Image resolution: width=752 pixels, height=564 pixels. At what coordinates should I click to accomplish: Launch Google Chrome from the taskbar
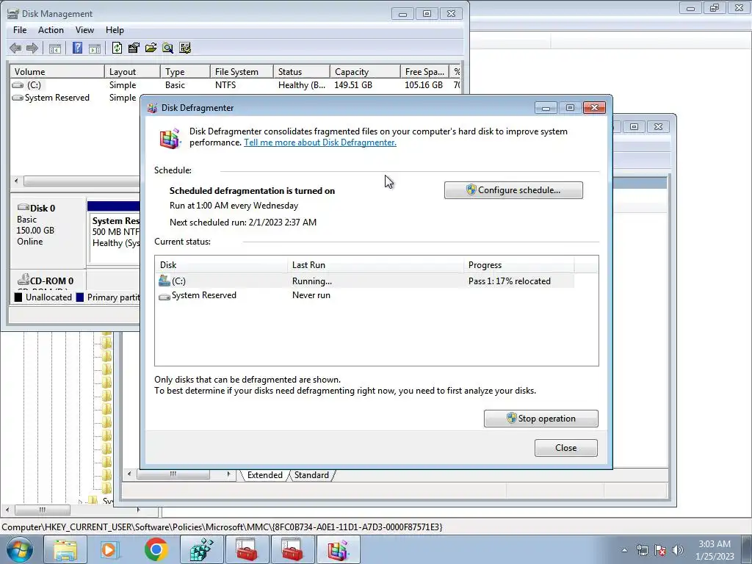click(x=156, y=549)
